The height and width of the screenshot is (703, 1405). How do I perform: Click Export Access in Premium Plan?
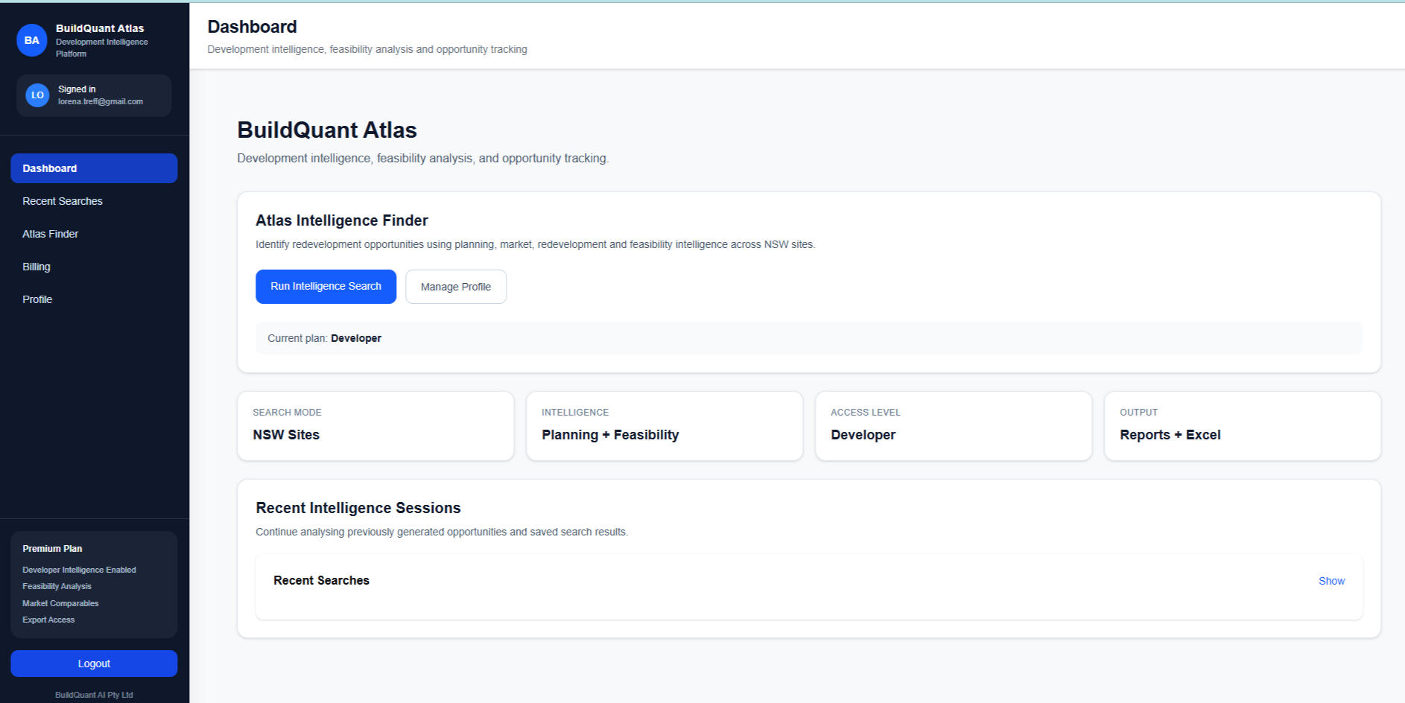click(x=48, y=620)
